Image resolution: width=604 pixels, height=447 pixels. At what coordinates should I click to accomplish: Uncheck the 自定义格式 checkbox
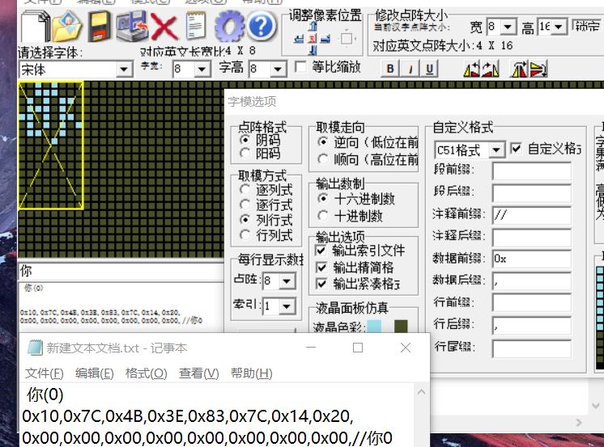516,149
